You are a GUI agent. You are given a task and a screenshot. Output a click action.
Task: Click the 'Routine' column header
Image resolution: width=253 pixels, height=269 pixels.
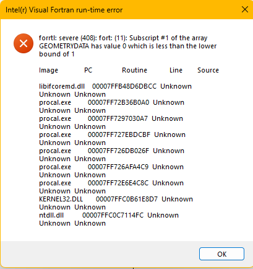click(134, 70)
